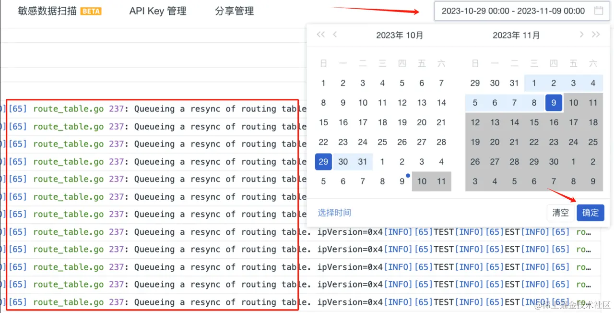Screen dimensions: 614x313
Task: Select October 31 in October panel
Action: coord(363,162)
